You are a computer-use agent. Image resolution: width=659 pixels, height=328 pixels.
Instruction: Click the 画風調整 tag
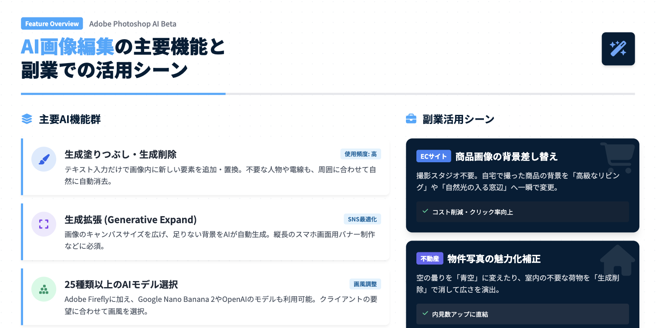pos(365,284)
